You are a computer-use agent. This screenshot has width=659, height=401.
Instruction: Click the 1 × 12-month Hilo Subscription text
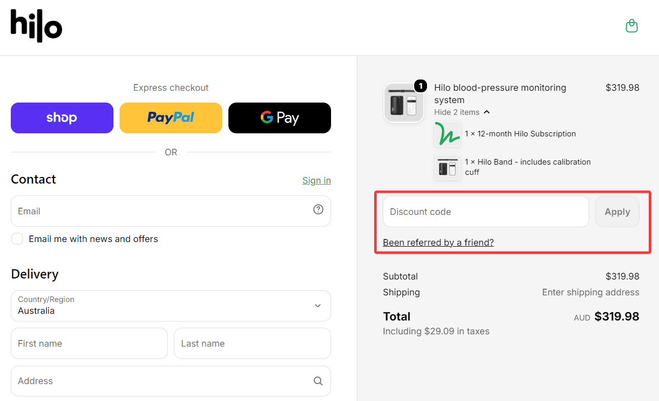[x=520, y=134]
